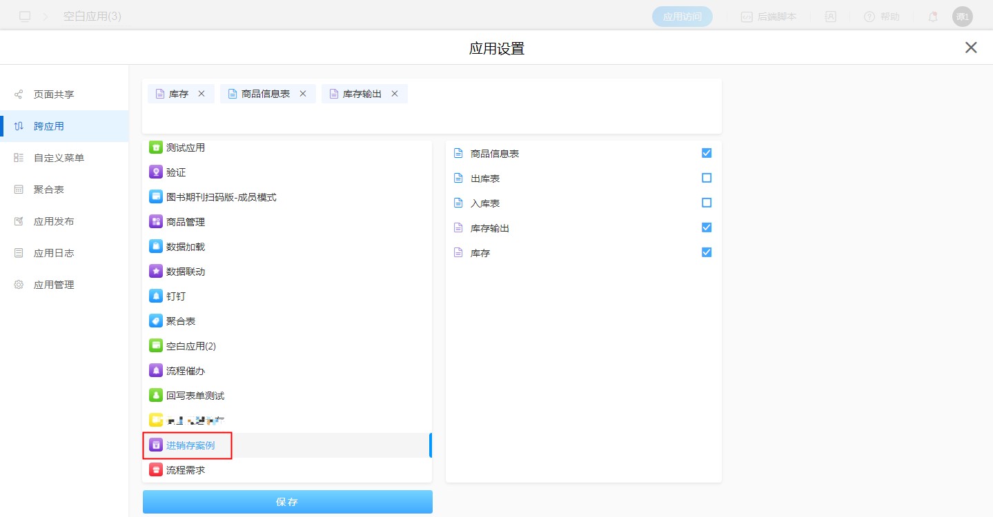Uncheck the 库存输出 checkbox

click(706, 227)
